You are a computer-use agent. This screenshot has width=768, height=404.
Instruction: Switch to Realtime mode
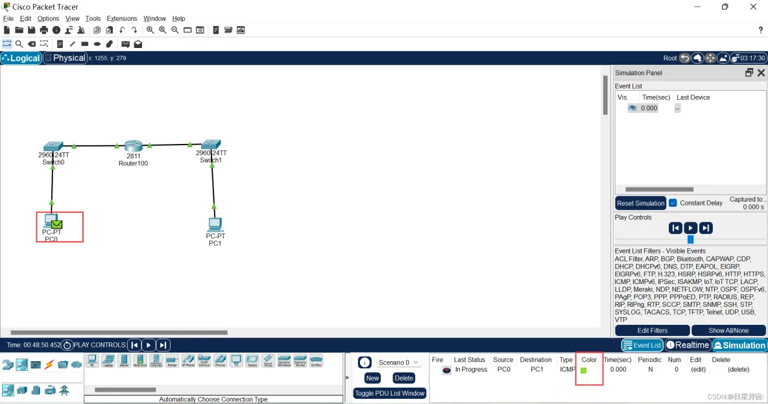tap(688, 345)
